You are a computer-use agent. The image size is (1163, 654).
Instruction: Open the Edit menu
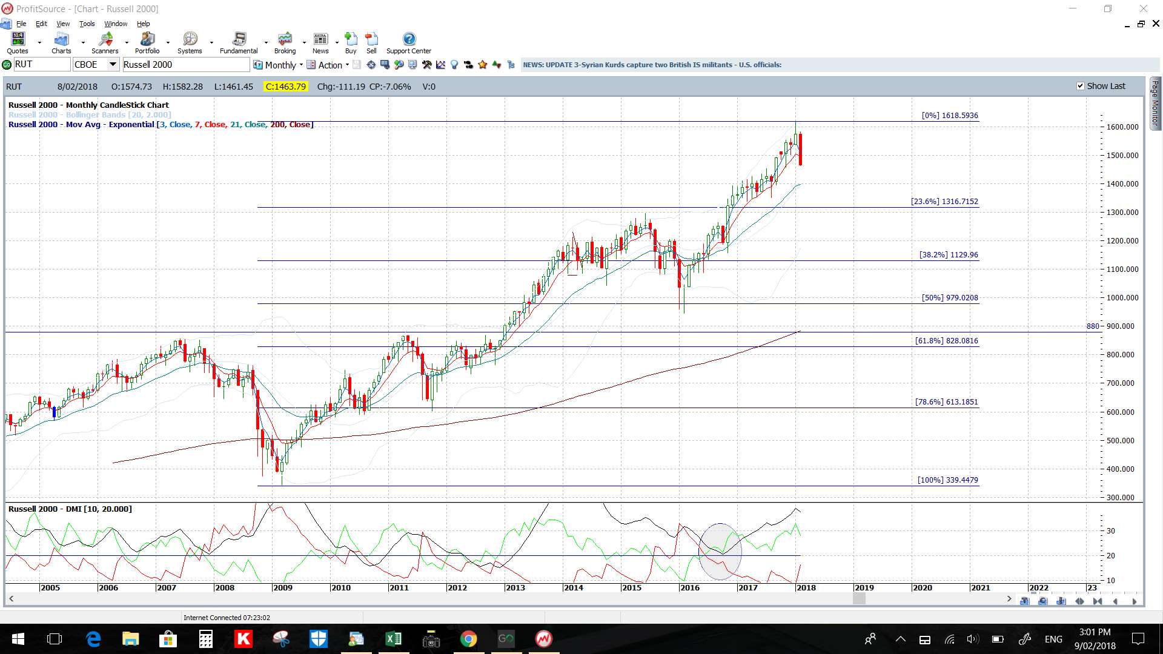(x=41, y=24)
